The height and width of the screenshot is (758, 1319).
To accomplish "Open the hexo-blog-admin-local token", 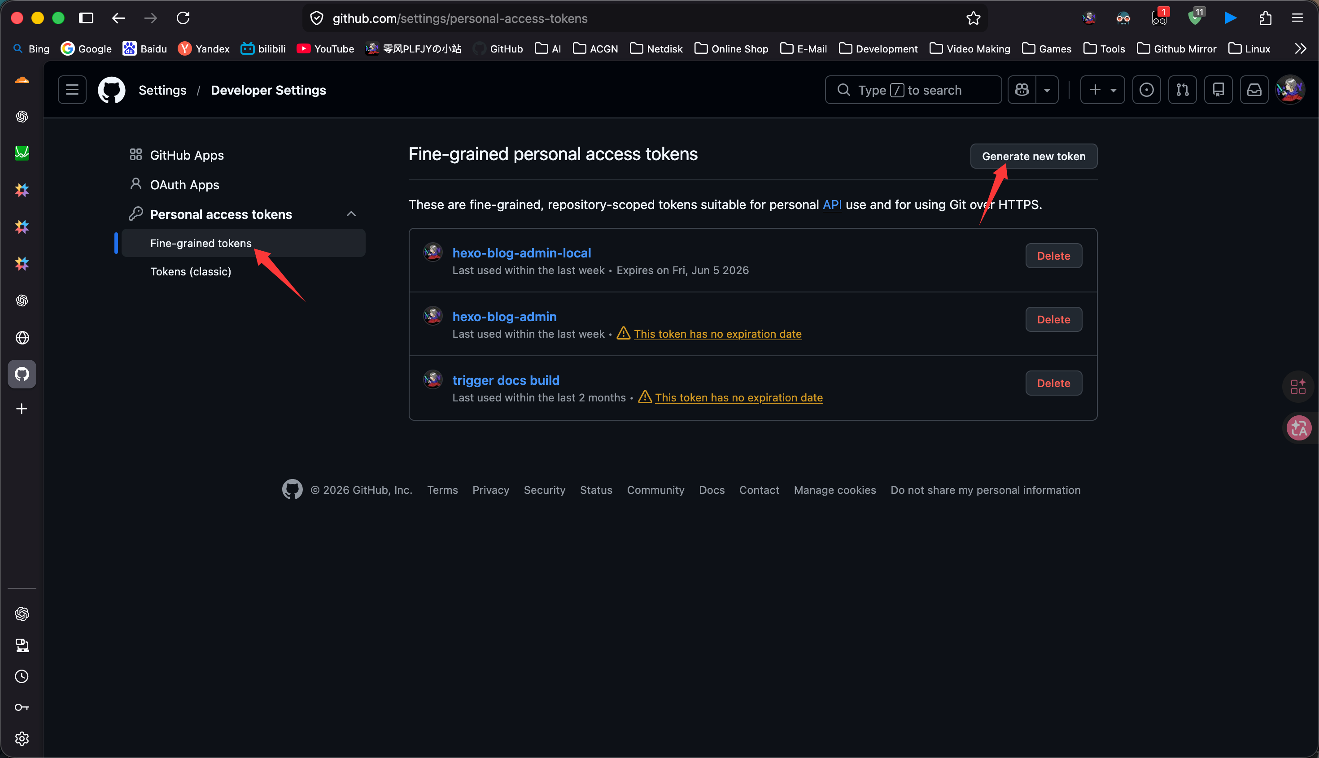I will click(522, 253).
